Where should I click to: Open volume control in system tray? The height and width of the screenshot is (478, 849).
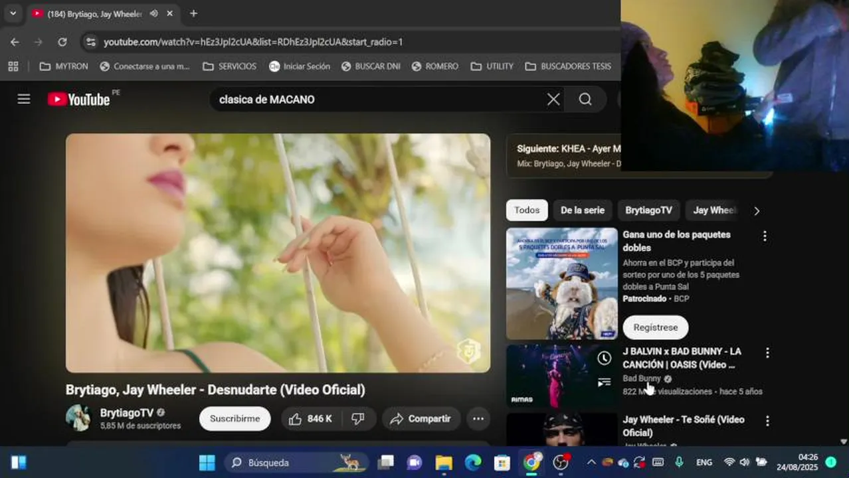tap(745, 462)
